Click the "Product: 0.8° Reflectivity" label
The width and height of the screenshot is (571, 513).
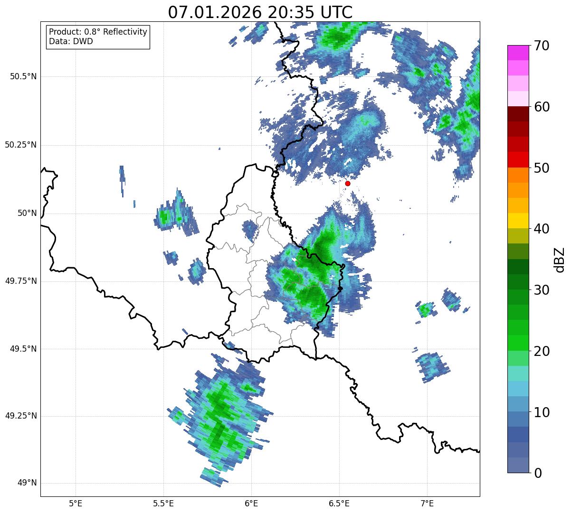[98, 32]
